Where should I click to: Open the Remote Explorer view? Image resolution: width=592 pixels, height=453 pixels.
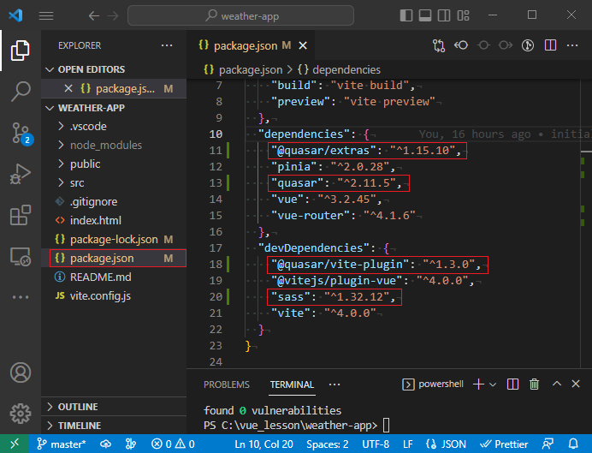pyautogui.click(x=20, y=257)
